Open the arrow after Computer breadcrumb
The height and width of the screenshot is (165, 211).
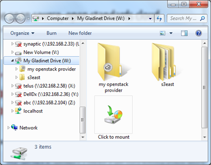(x=73, y=19)
